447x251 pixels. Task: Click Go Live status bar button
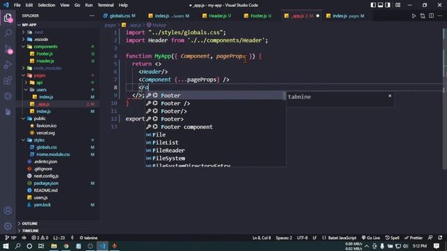click(x=371, y=238)
